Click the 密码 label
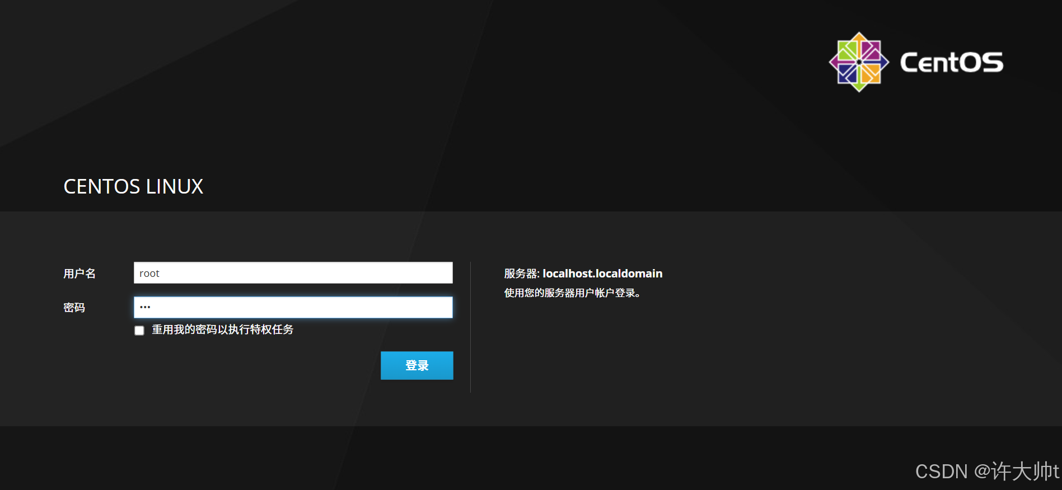1062x490 pixels. click(74, 308)
